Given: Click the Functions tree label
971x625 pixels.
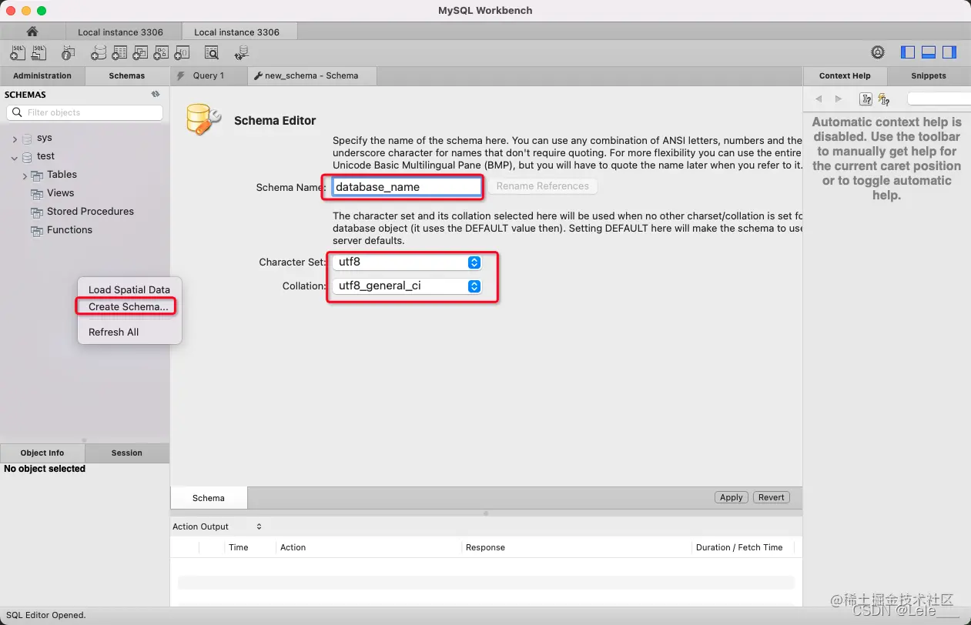Looking at the screenshot, I should point(69,230).
